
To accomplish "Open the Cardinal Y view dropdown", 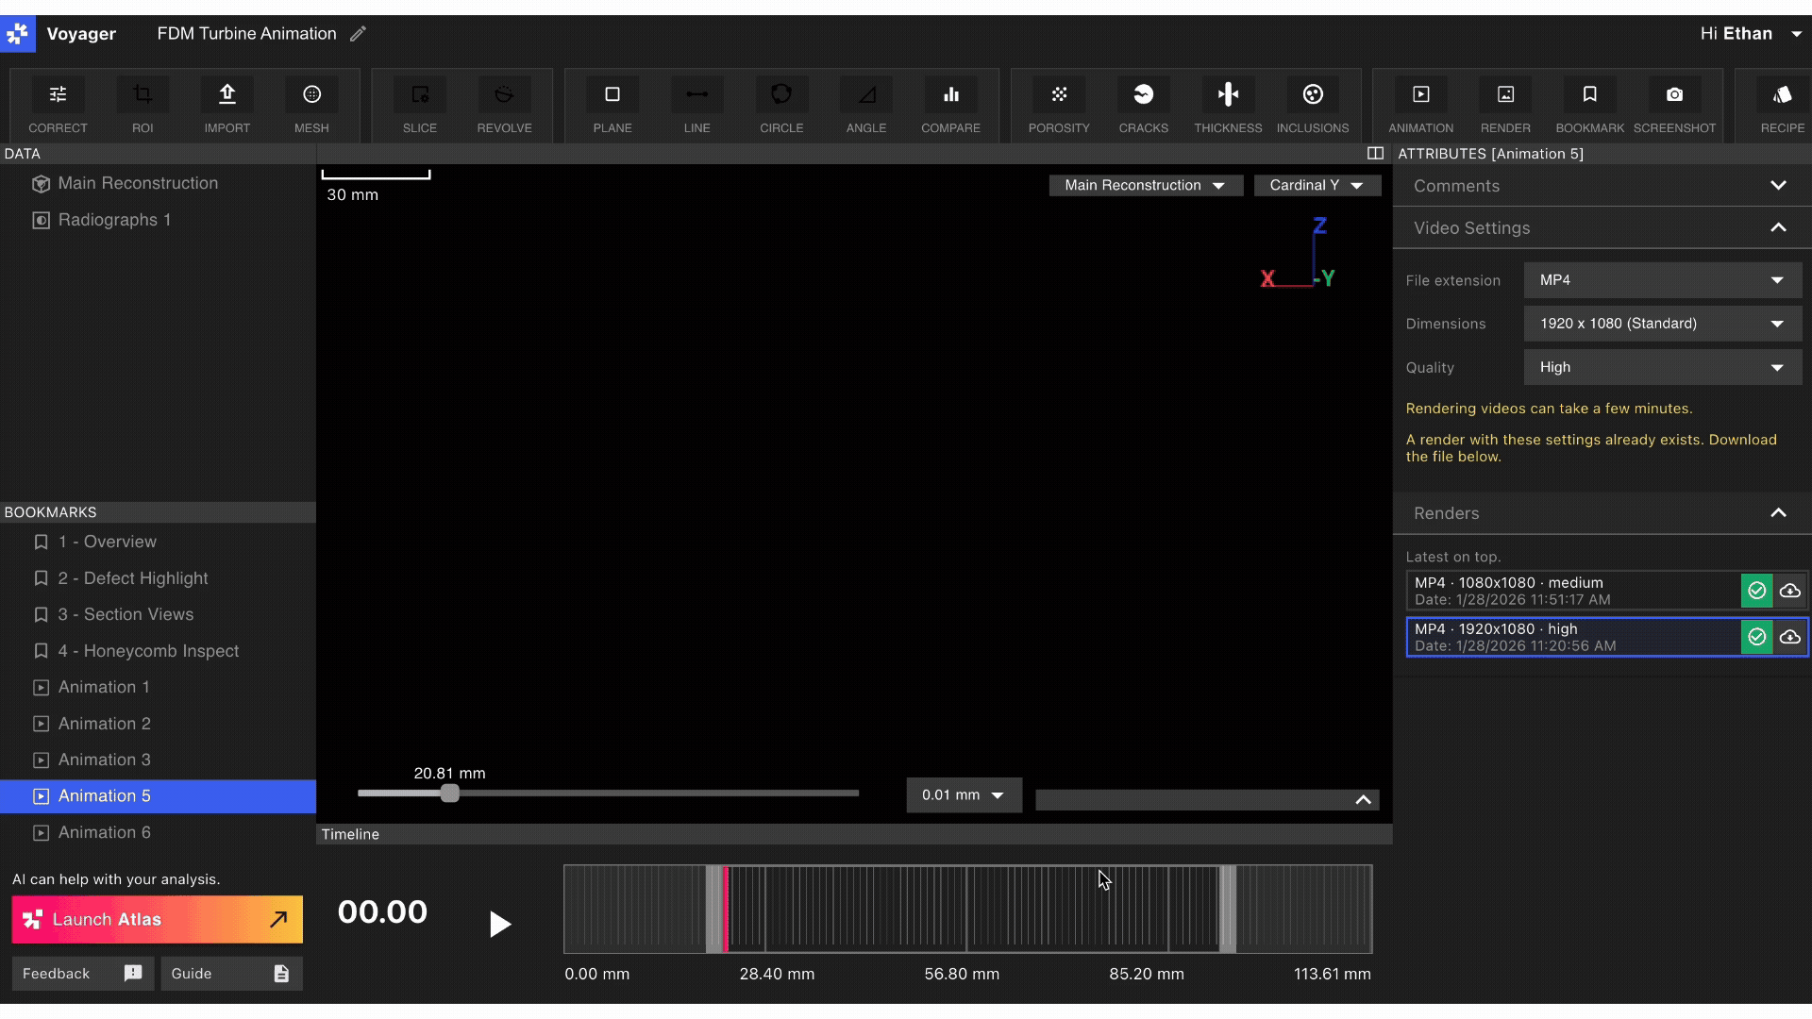I will point(1317,185).
